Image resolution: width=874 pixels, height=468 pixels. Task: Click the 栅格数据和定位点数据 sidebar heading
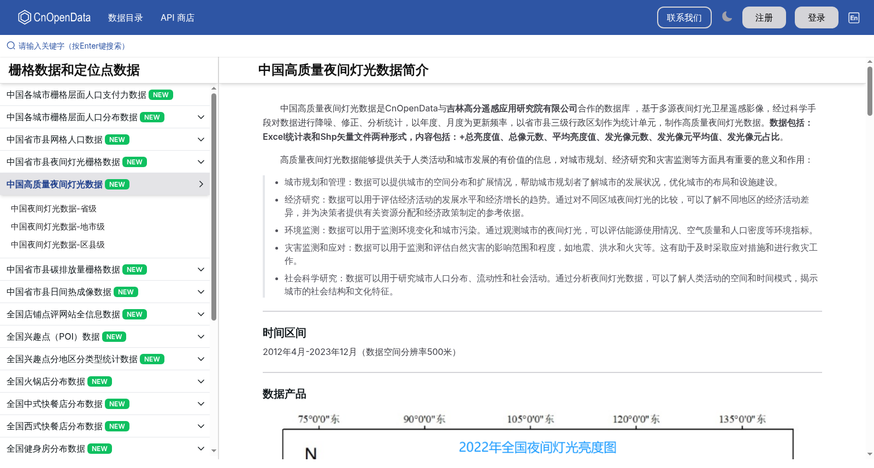click(x=74, y=70)
